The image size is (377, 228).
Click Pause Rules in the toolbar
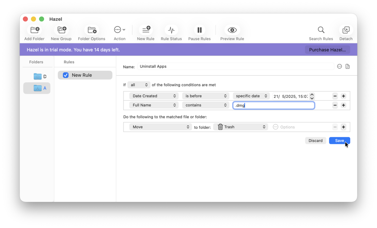coord(200,30)
